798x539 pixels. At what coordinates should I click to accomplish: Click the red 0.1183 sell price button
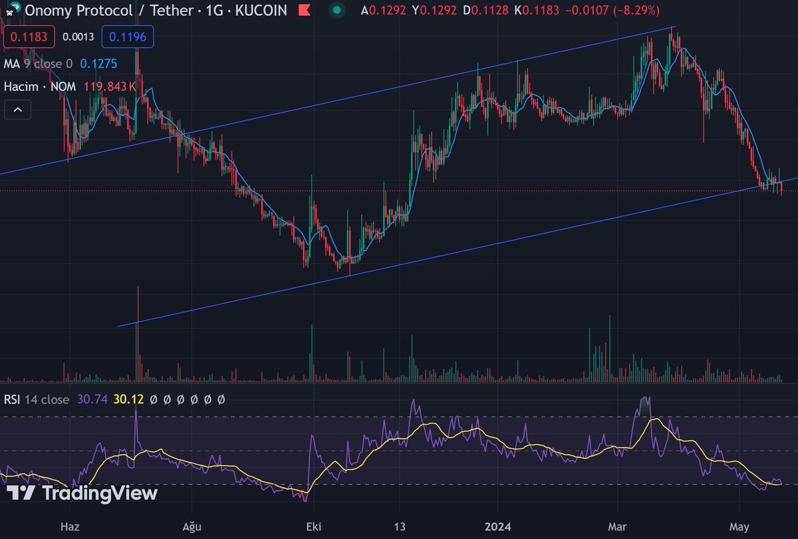pyautogui.click(x=29, y=37)
